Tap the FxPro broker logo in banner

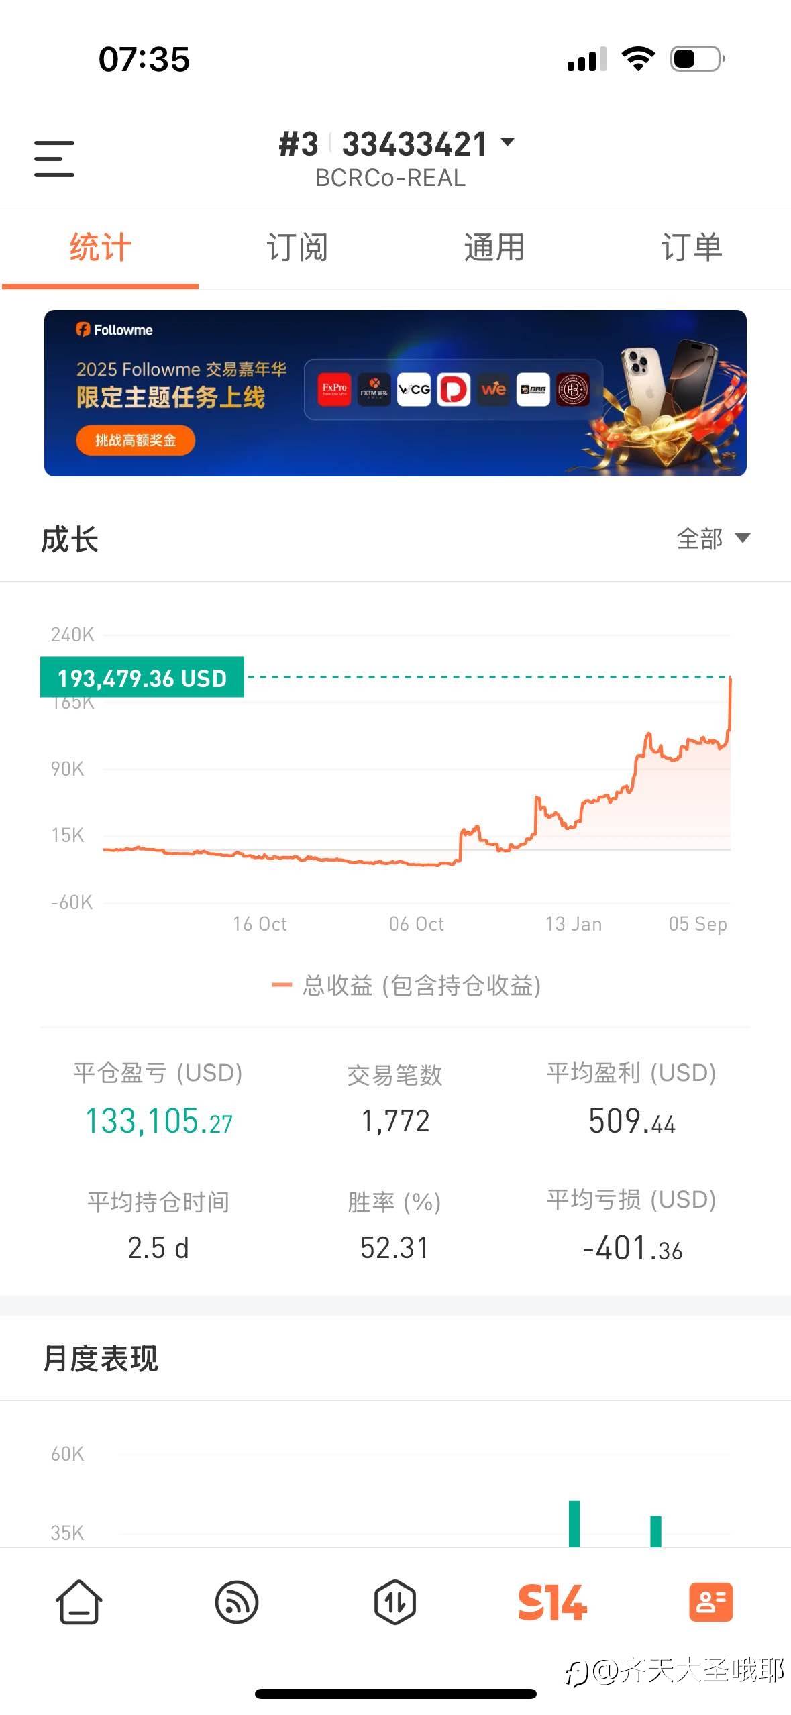(334, 389)
